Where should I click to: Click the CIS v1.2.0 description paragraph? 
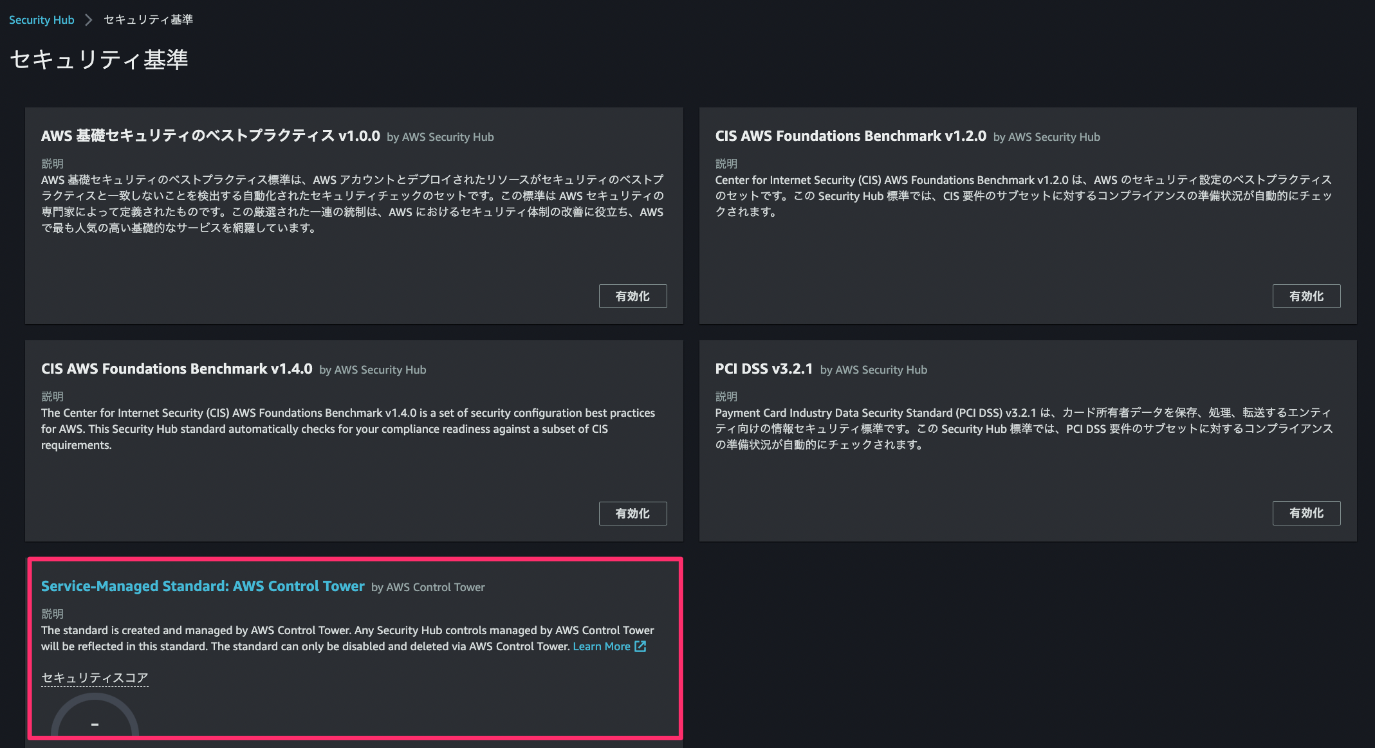[x=1024, y=196]
